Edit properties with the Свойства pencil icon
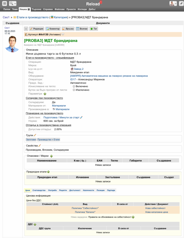The image size is (184, 238). pyautogui.click(x=39, y=145)
